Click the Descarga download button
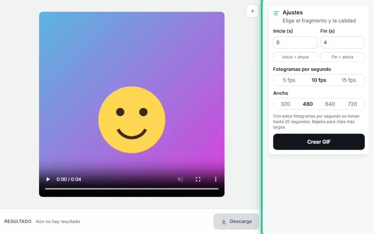This screenshot has width=374, height=234. point(236,221)
